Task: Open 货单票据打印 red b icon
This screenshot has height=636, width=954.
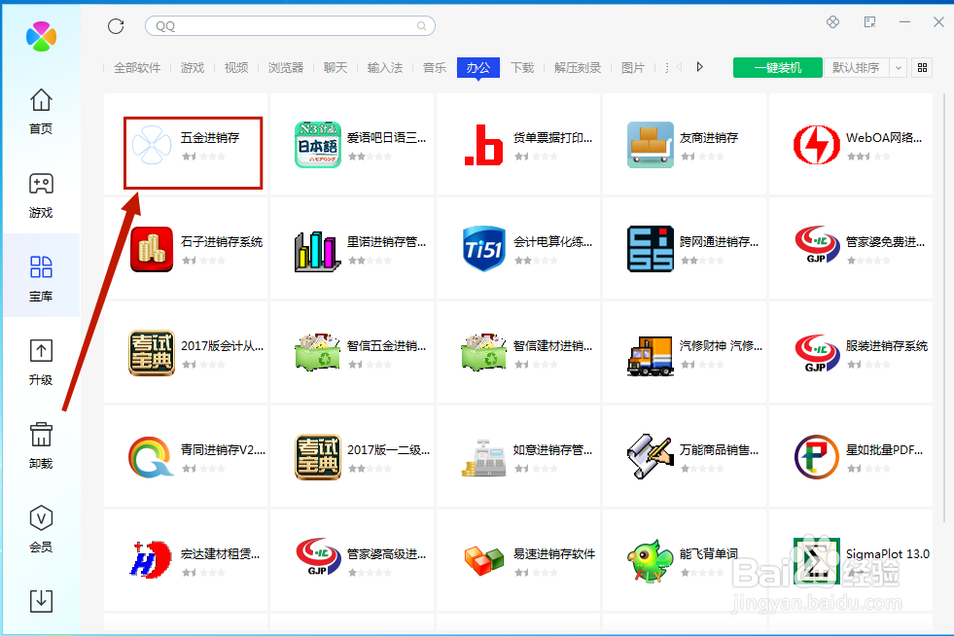Action: tap(483, 144)
